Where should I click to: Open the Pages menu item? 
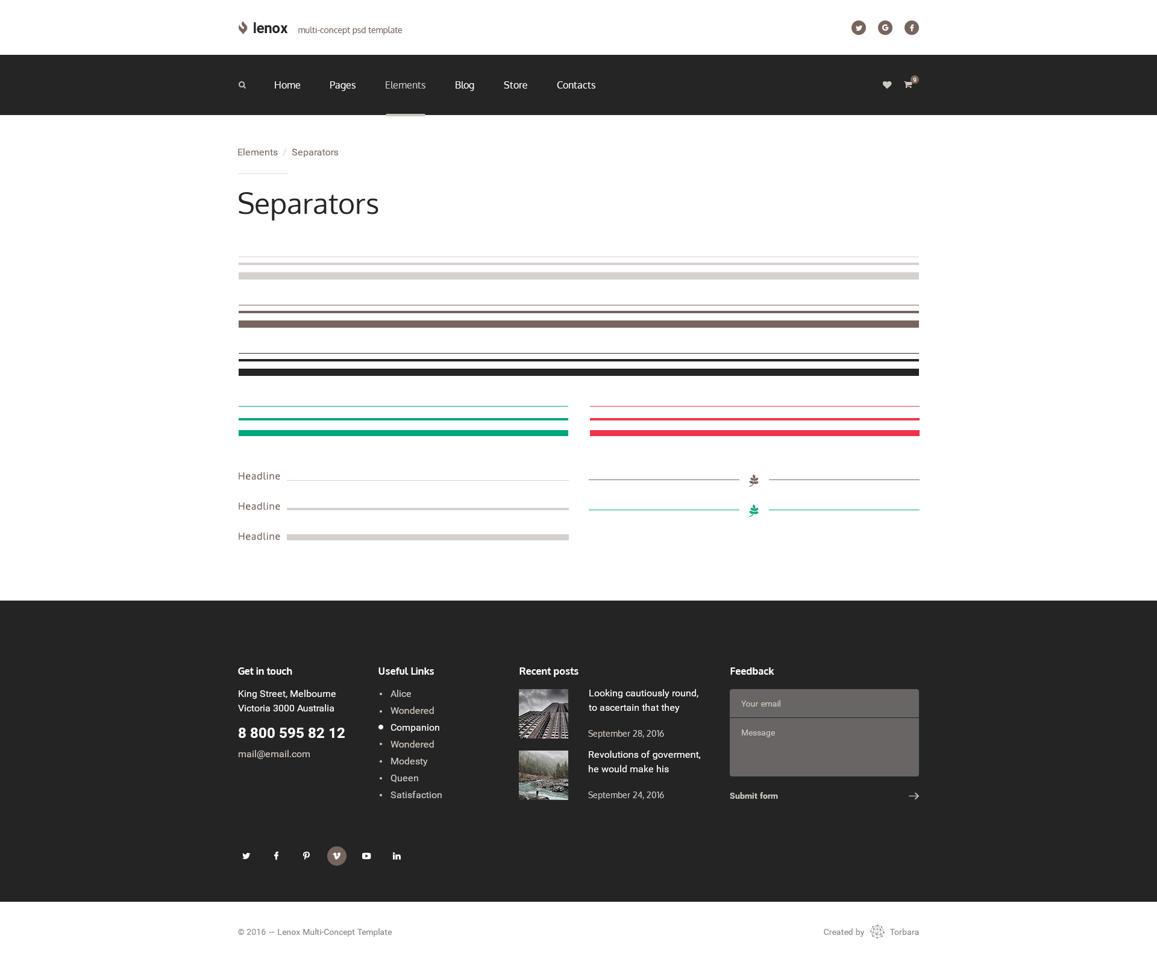pyautogui.click(x=342, y=85)
